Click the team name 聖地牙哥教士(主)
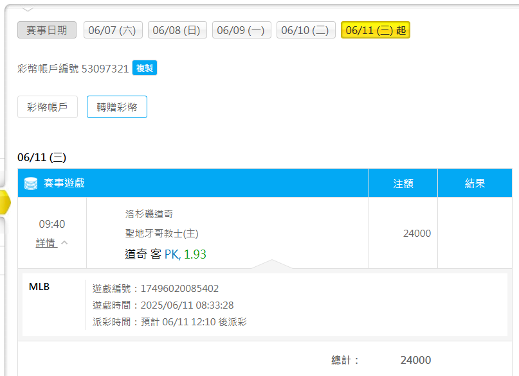This screenshot has width=519, height=376. (161, 234)
